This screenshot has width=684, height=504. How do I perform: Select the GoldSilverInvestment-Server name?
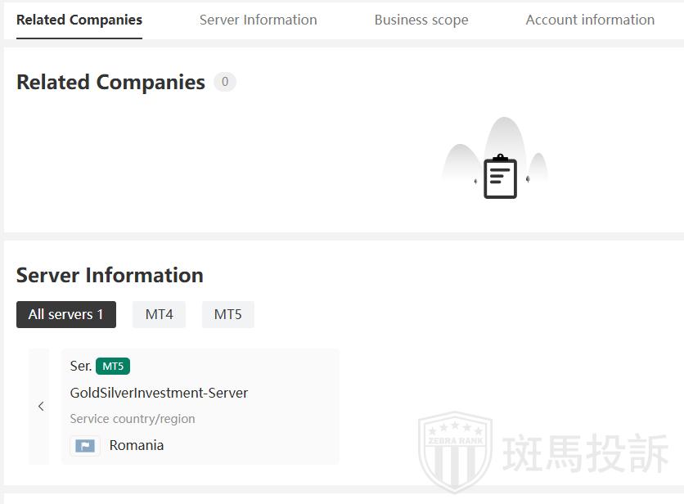pos(159,393)
